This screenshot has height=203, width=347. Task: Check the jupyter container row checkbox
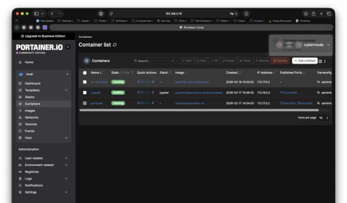pyautogui.click(x=85, y=93)
